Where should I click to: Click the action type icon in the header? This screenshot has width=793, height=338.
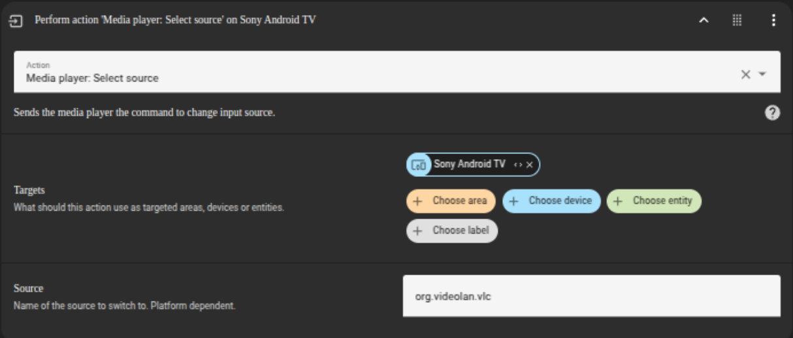tap(16, 20)
